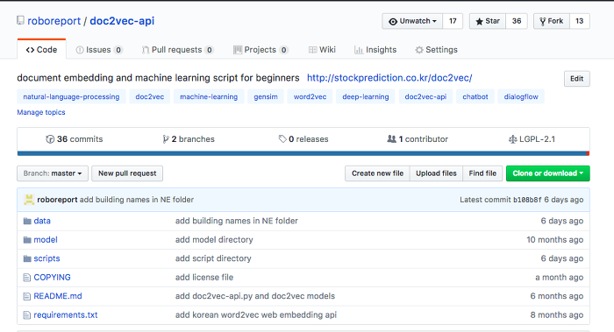614x332 pixels.
Task: Click the law scale icon beside LGPL-2.1
Action: [512, 138]
